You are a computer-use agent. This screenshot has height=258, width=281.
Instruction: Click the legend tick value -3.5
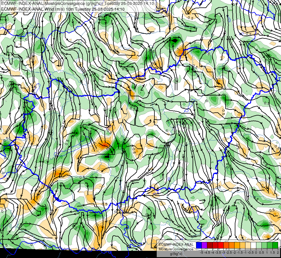click(218, 253)
